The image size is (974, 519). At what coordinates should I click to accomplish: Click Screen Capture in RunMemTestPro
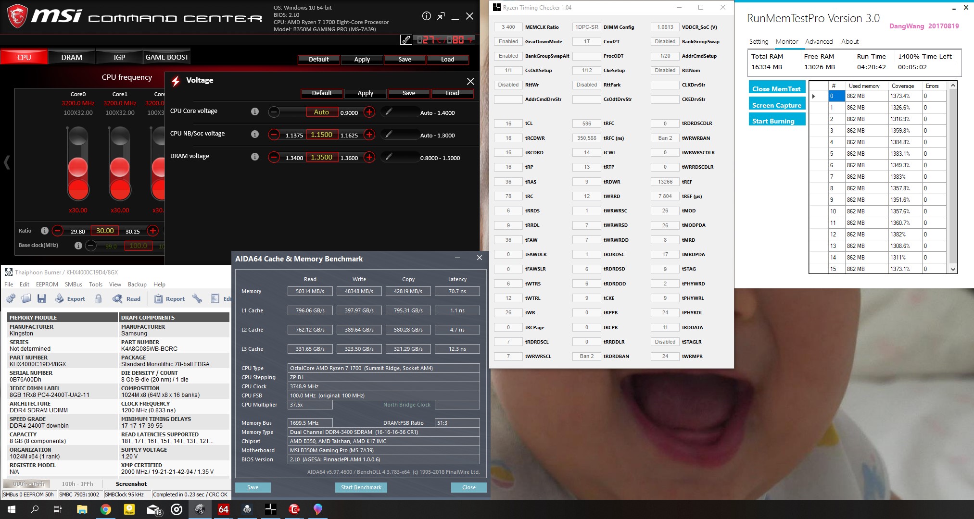(x=777, y=105)
